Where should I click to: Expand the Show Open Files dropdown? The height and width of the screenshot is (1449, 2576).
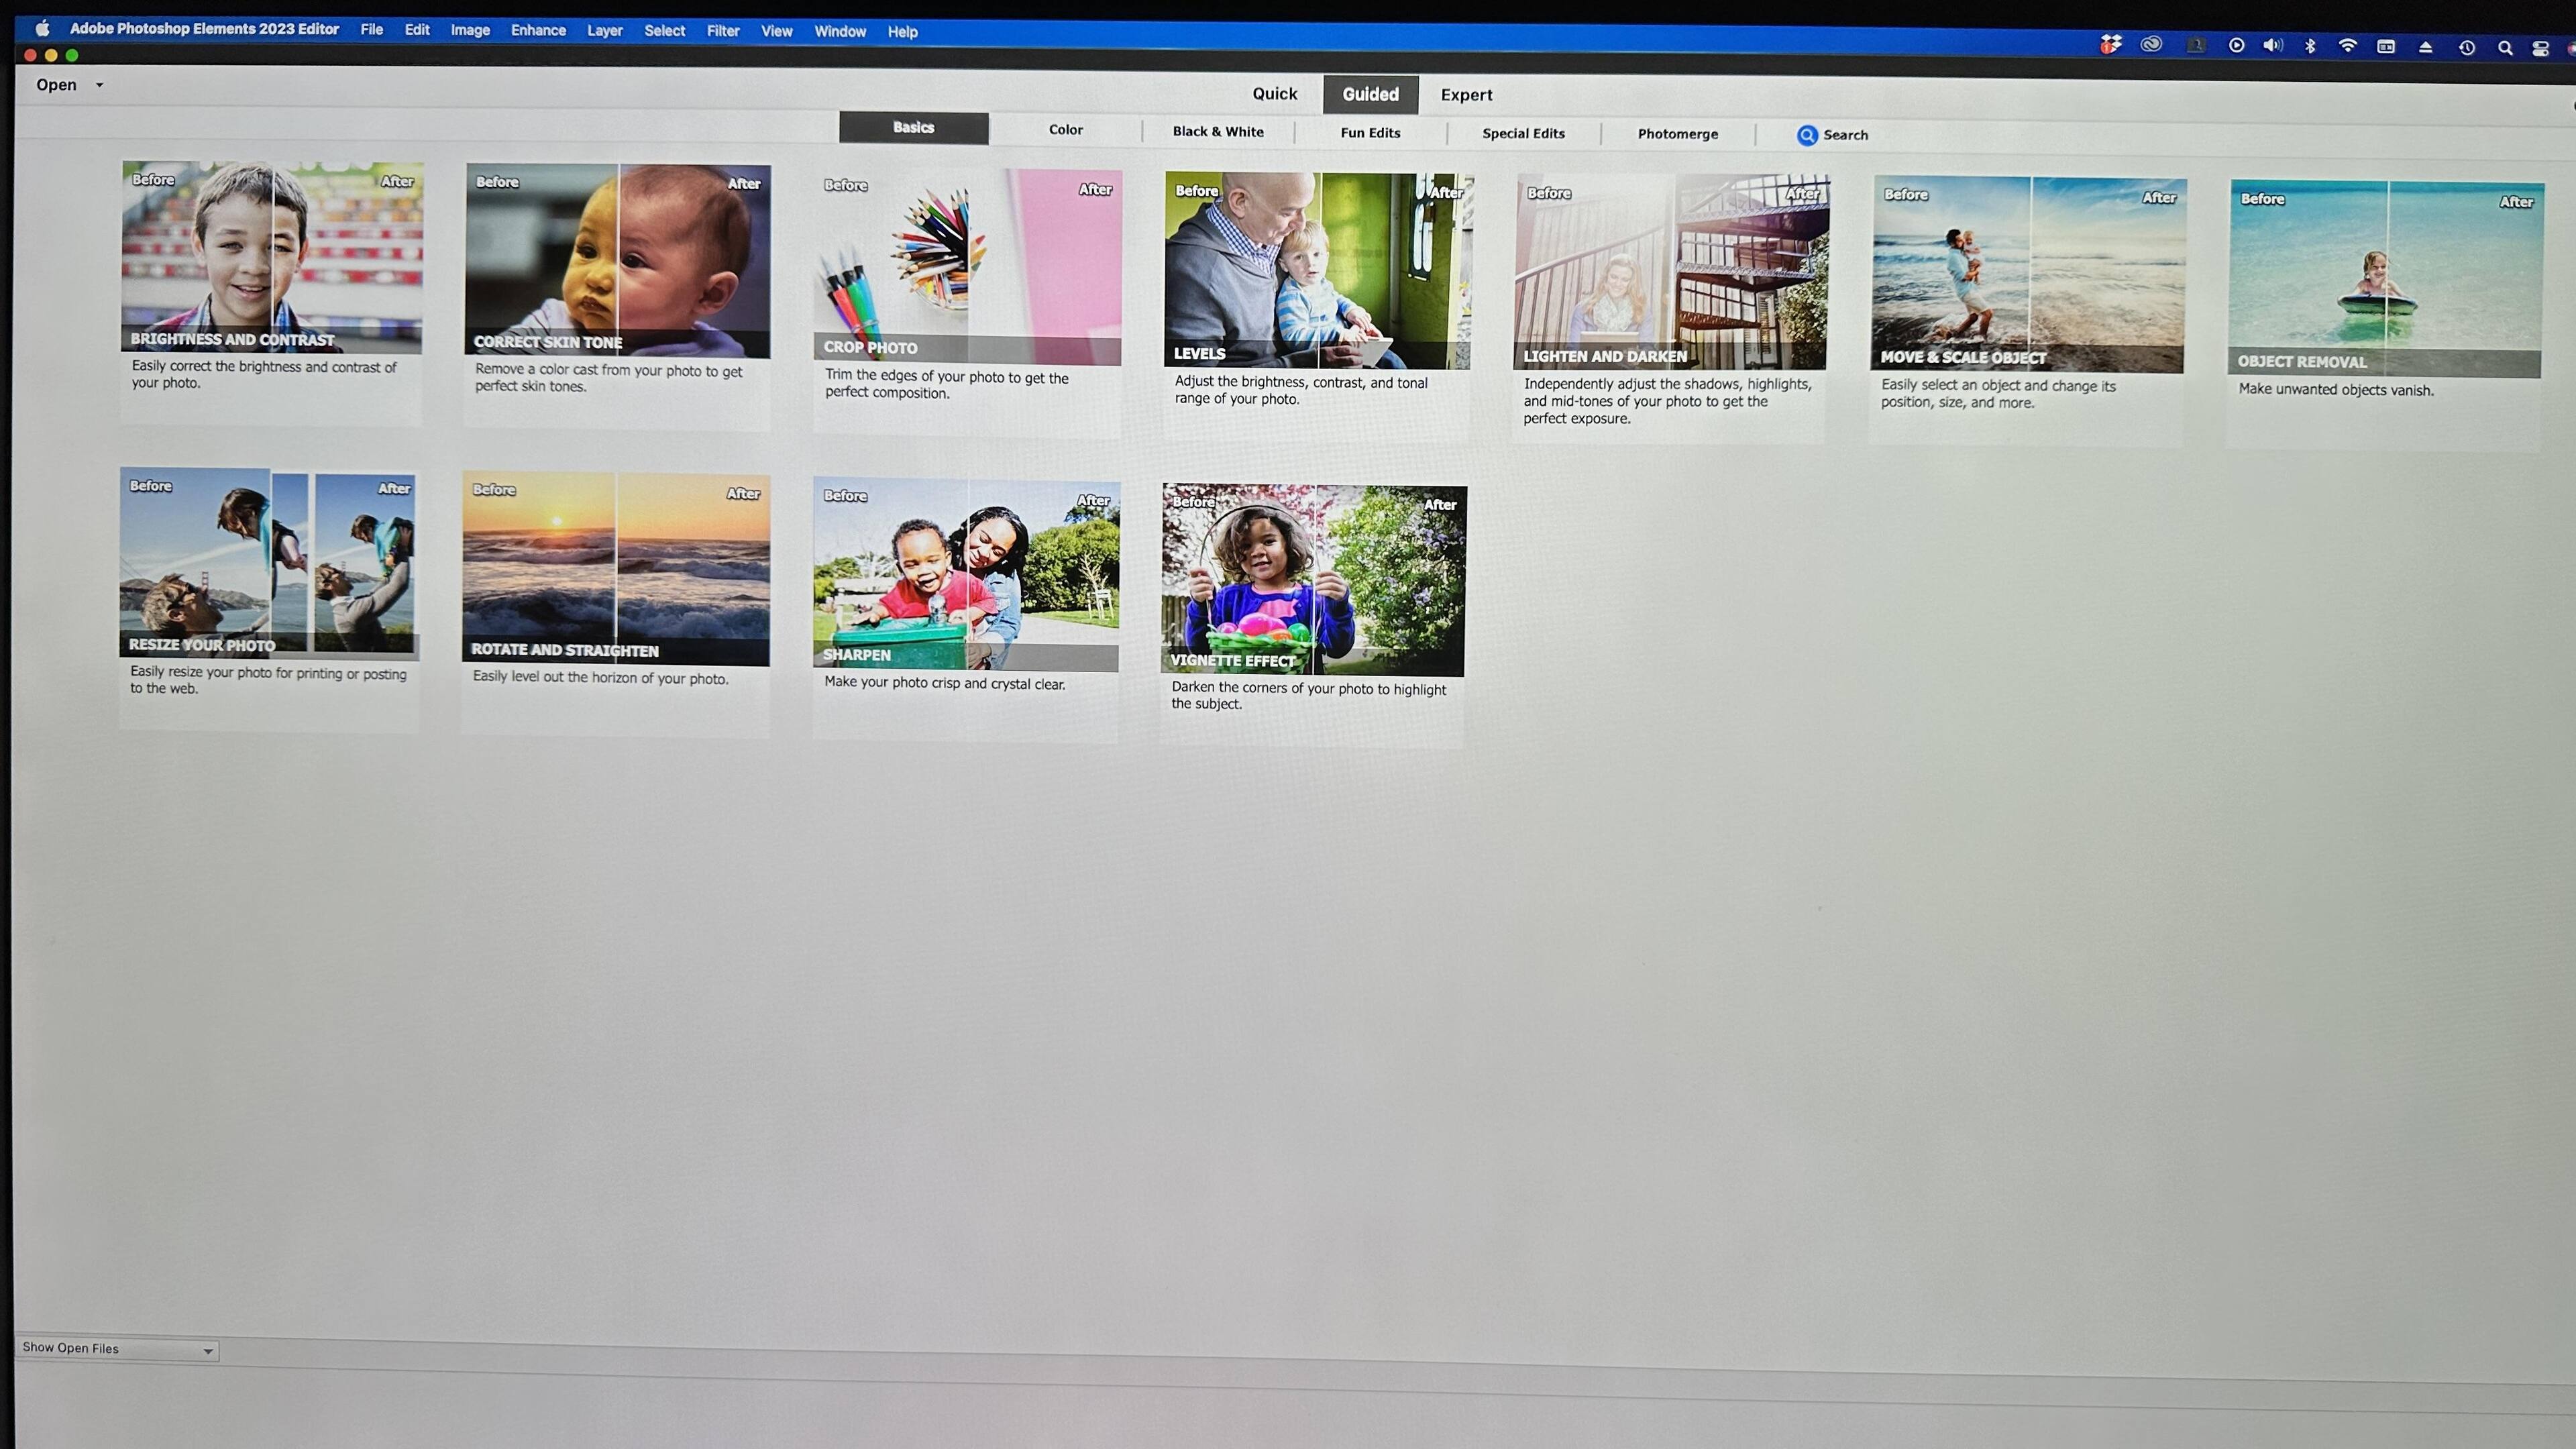207,1351
